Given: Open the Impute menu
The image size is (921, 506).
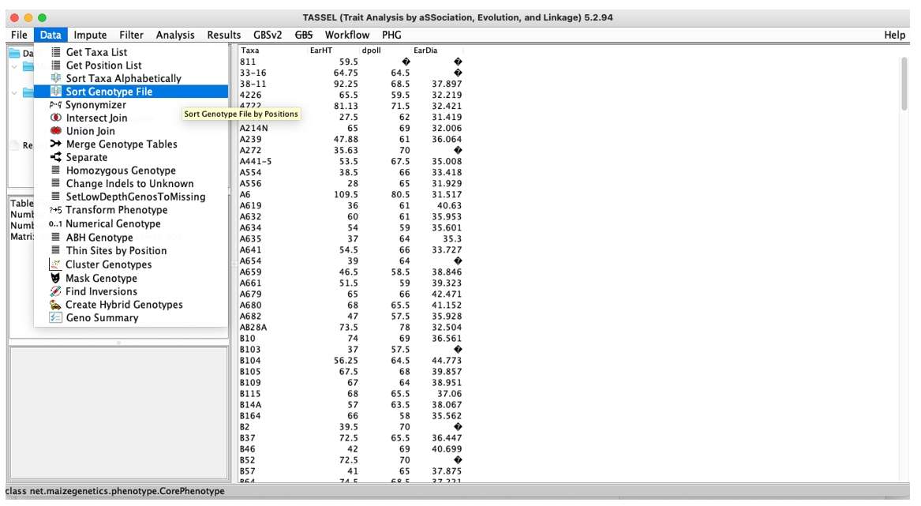Looking at the screenshot, I should [x=90, y=35].
